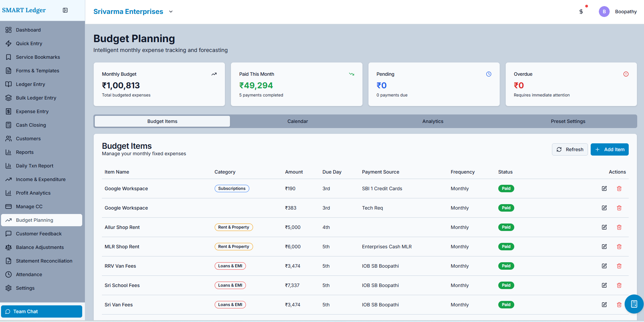The height and width of the screenshot is (322, 644).
Task: Delete the Google Workspace ₹190 item
Action: pos(619,189)
